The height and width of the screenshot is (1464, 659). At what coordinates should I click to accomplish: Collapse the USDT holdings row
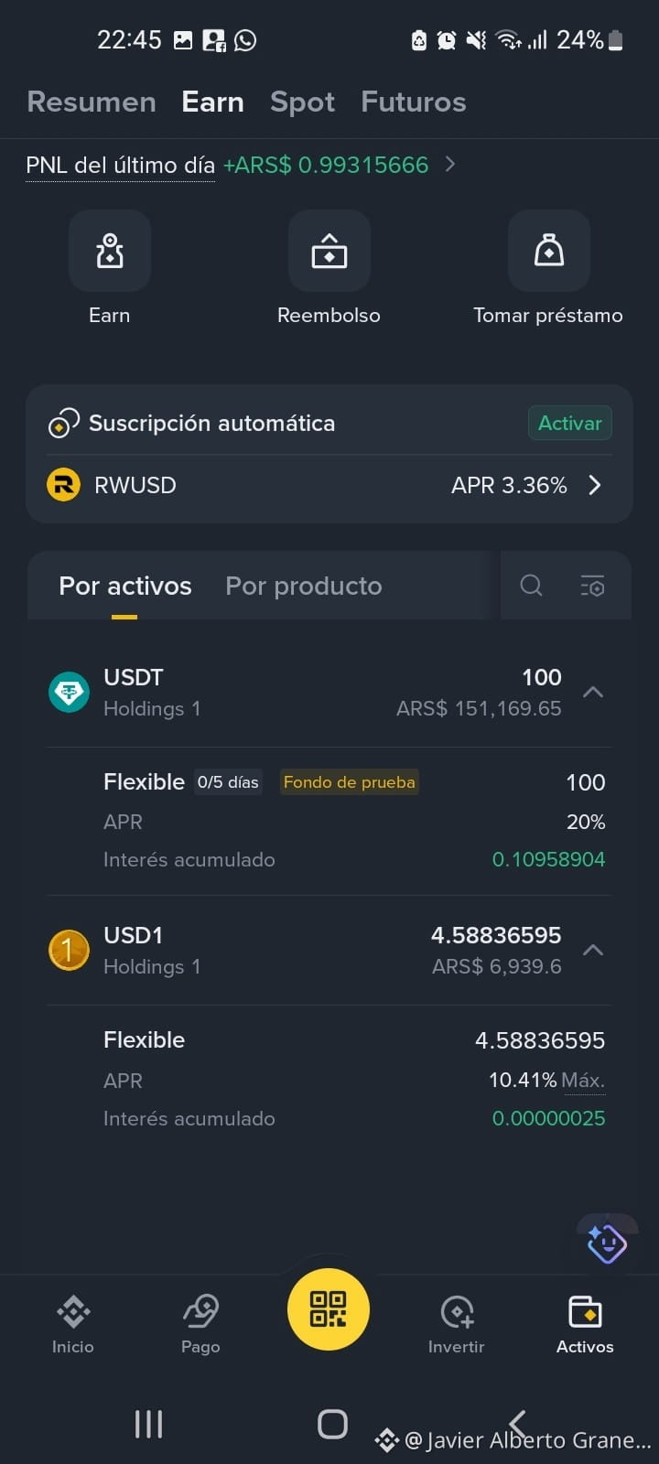[593, 692]
